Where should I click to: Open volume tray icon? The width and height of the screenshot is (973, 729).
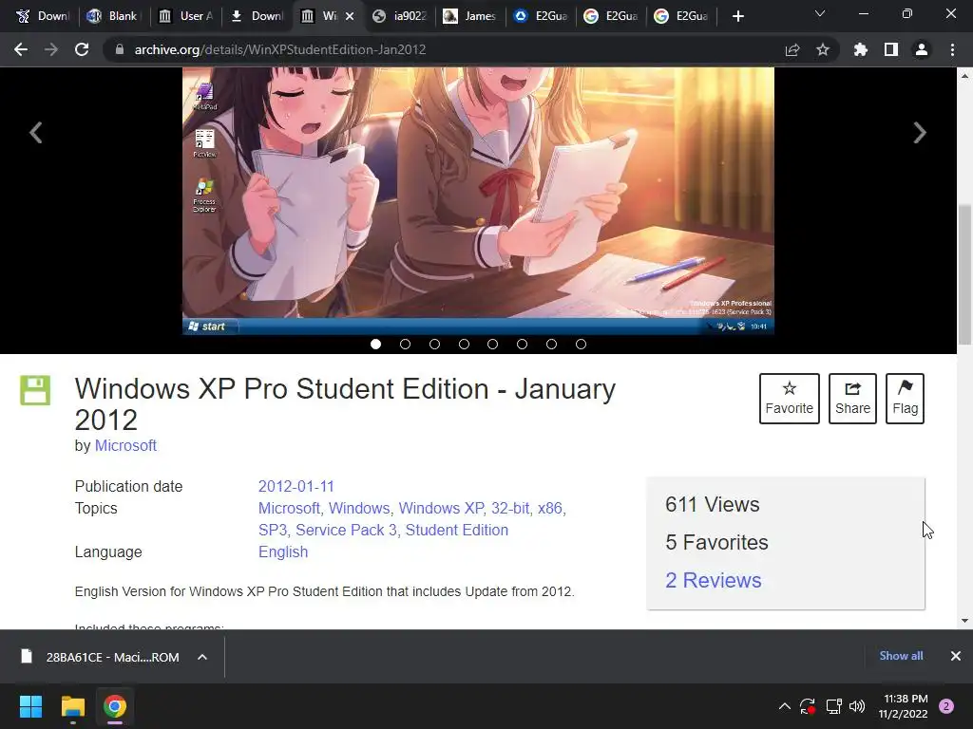[857, 706]
